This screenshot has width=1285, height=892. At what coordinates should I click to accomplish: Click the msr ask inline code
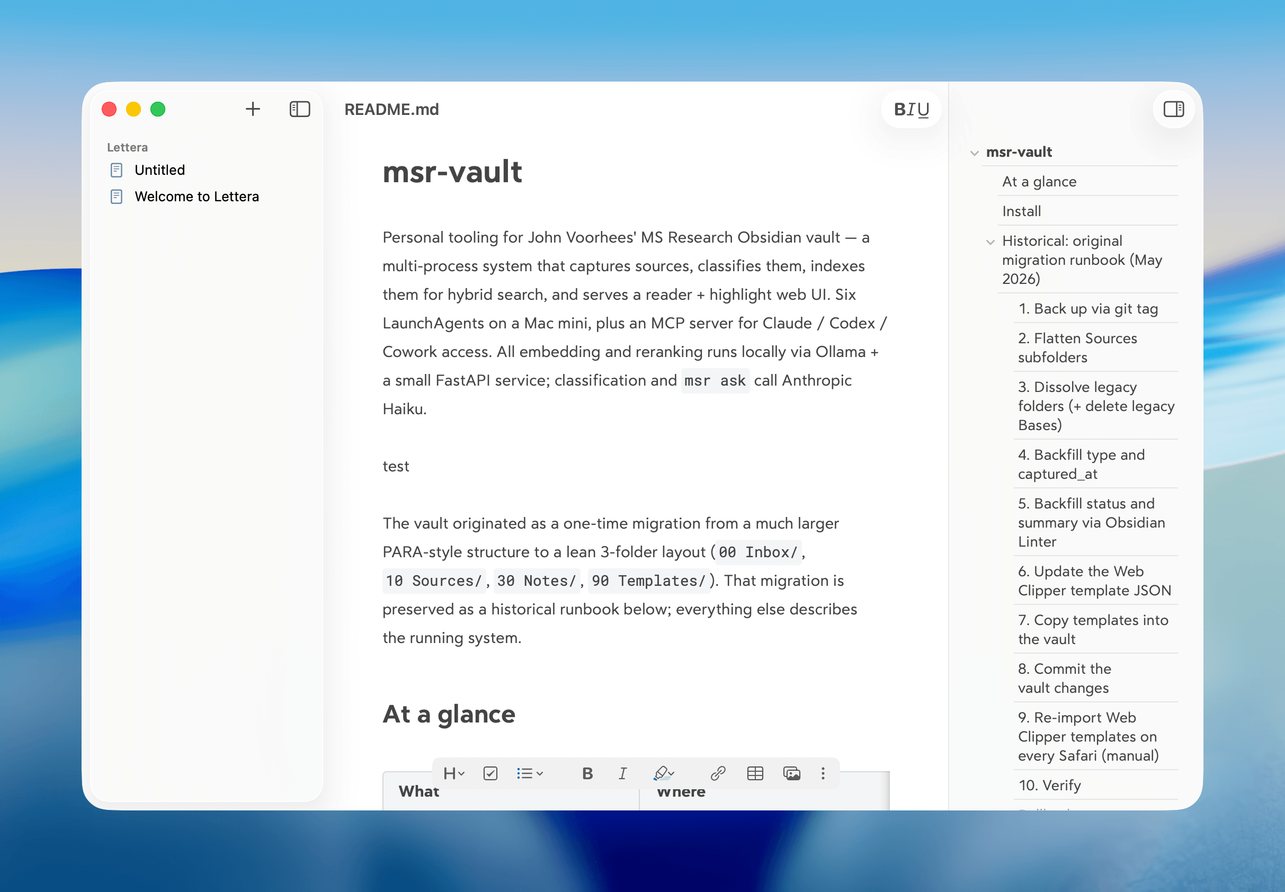pos(715,381)
